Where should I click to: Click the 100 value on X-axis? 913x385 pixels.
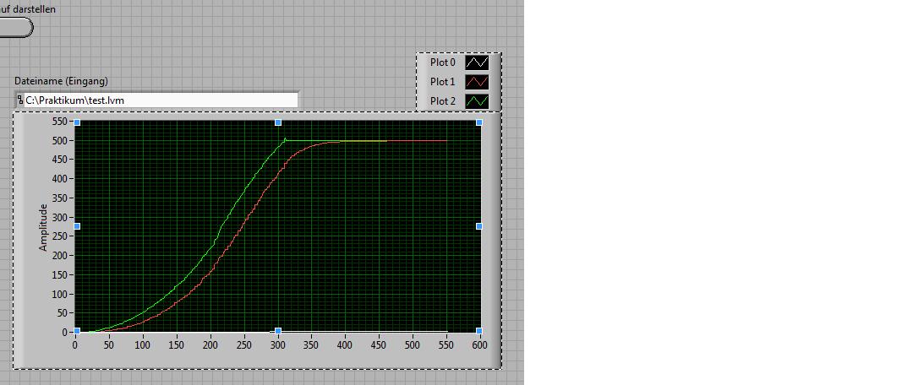tap(143, 344)
